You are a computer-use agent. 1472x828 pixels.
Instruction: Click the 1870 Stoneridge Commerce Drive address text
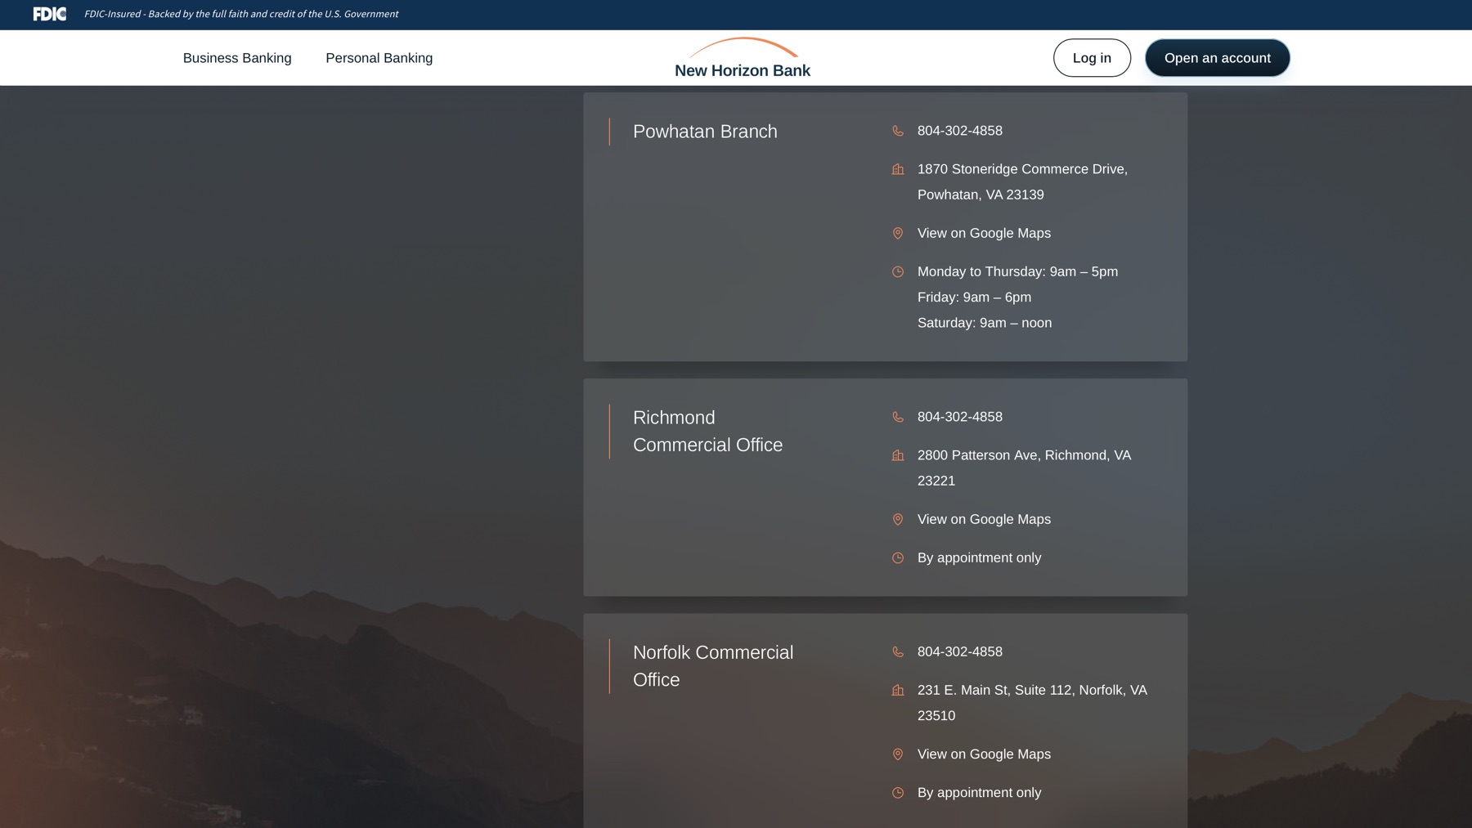tap(1022, 181)
